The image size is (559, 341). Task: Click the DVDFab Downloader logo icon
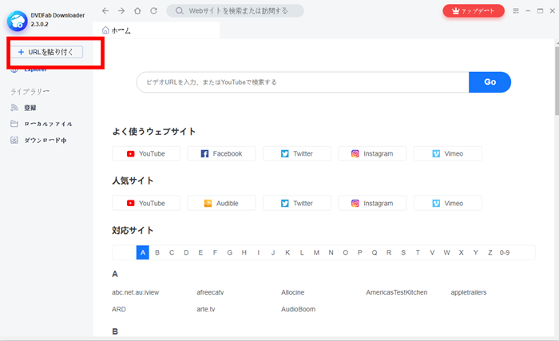(x=17, y=21)
